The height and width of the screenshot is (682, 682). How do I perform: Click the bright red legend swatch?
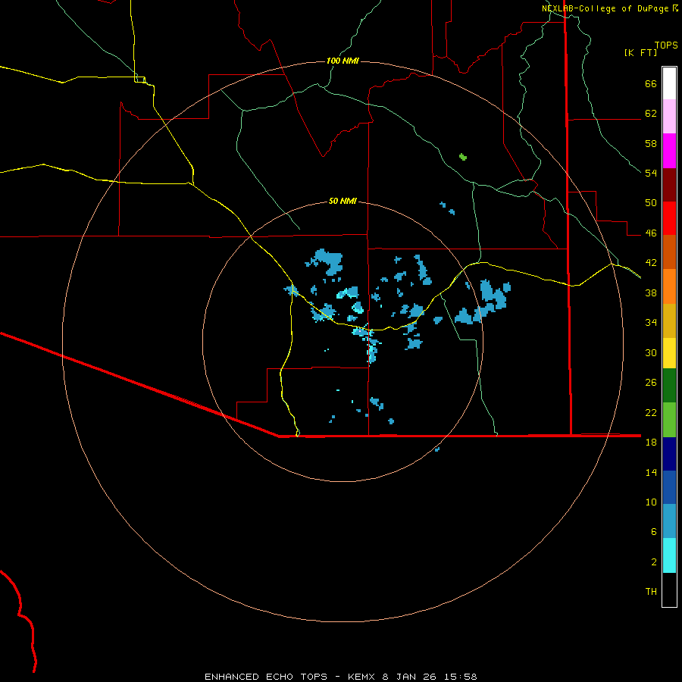[669, 218]
